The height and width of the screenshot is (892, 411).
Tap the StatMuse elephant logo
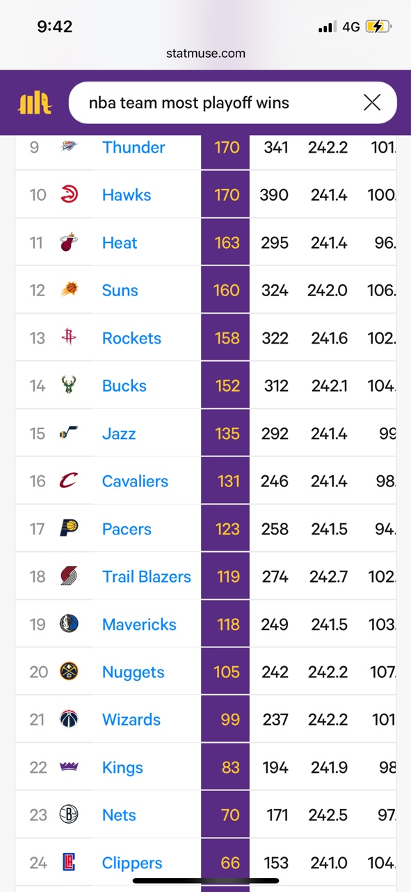[35, 103]
